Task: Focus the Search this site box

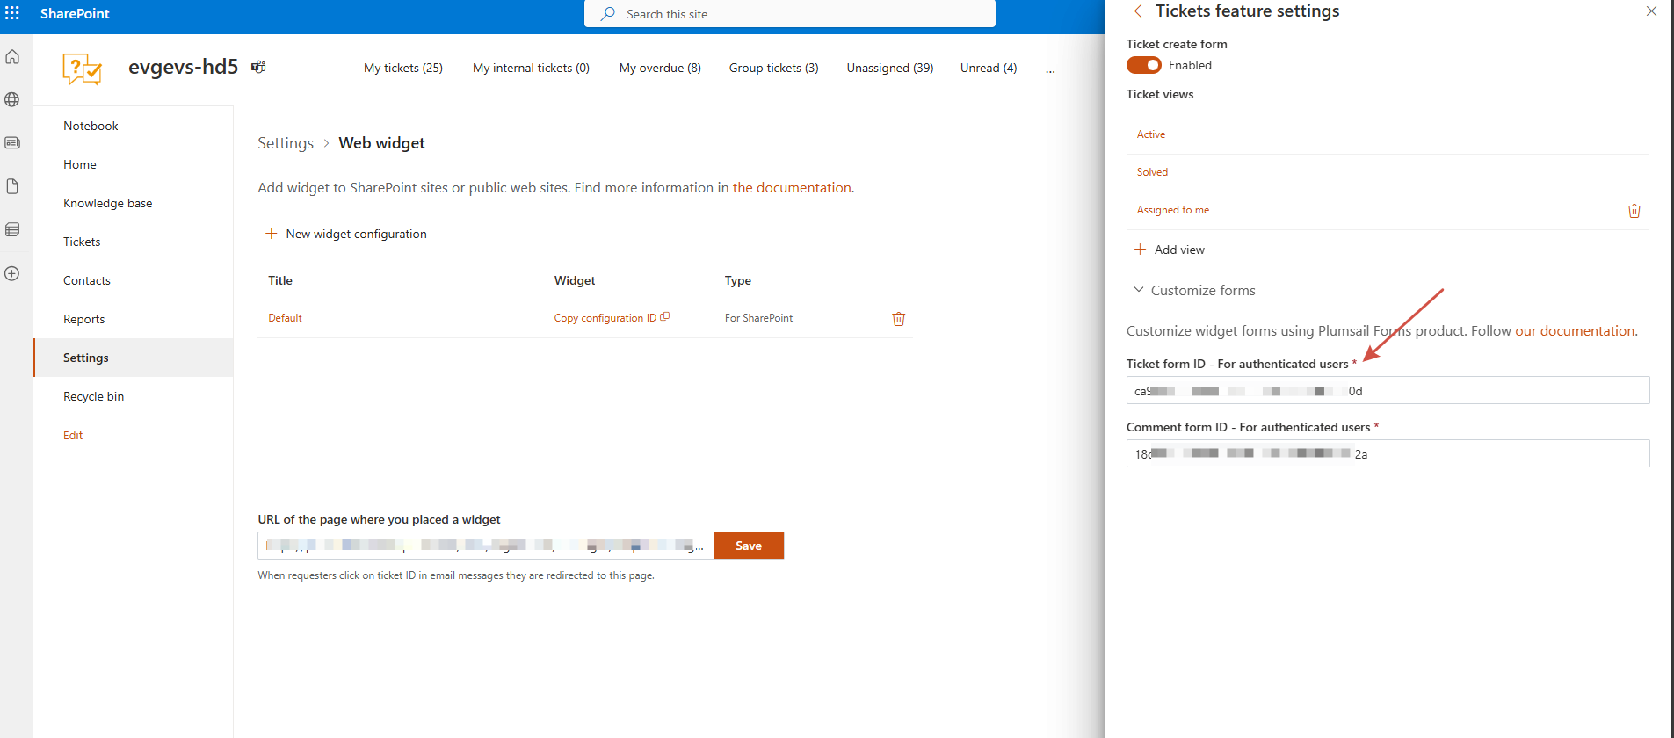Action: point(789,14)
